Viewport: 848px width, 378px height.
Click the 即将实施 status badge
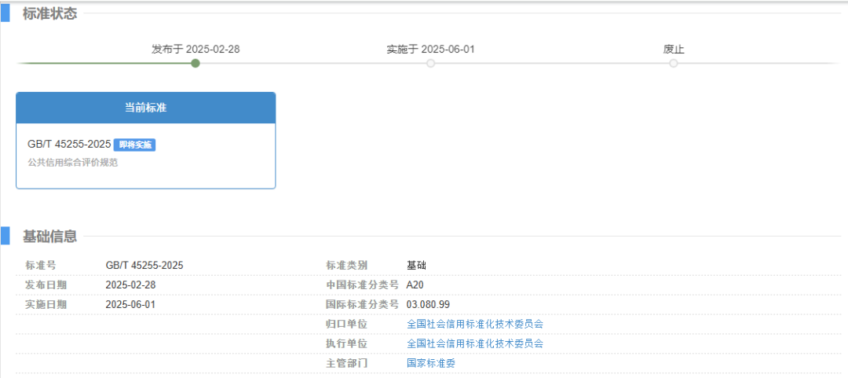point(134,145)
